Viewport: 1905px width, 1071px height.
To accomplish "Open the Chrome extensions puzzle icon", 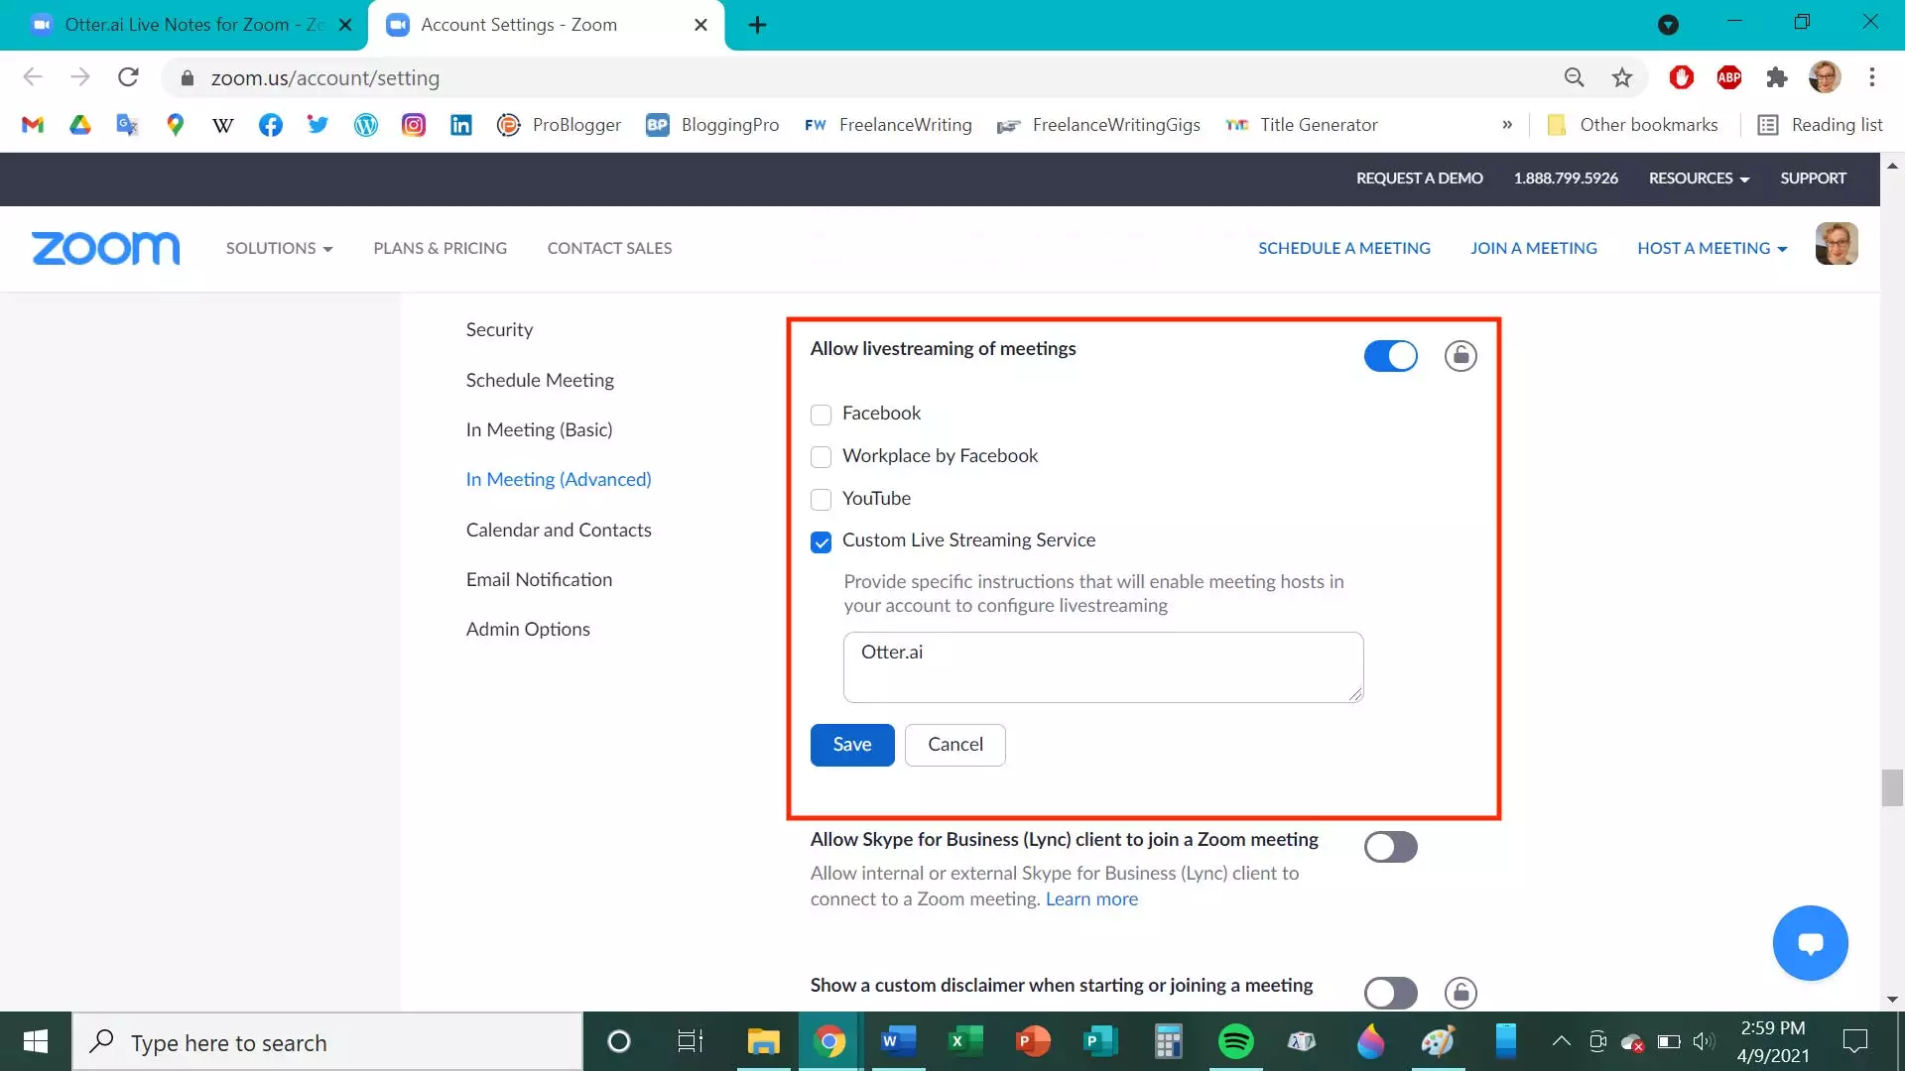I will pyautogui.click(x=1777, y=77).
